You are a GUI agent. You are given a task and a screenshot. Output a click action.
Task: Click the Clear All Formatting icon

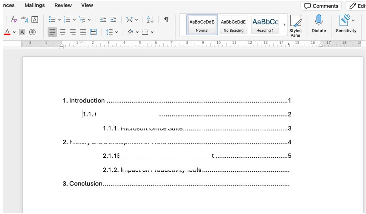[x=14, y=20]
